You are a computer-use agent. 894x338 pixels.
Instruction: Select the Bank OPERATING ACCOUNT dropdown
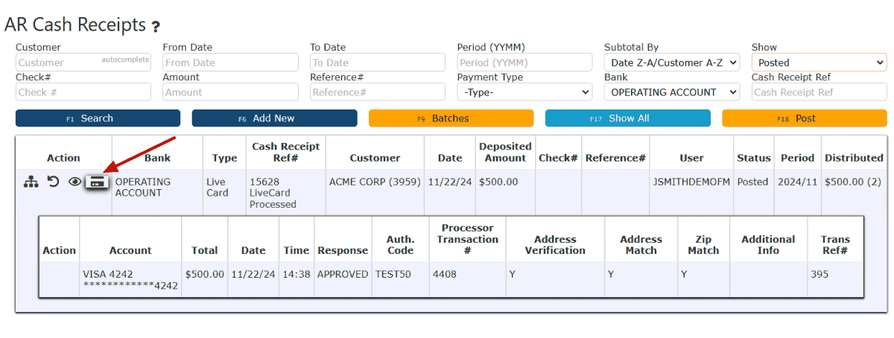(672, 92)
